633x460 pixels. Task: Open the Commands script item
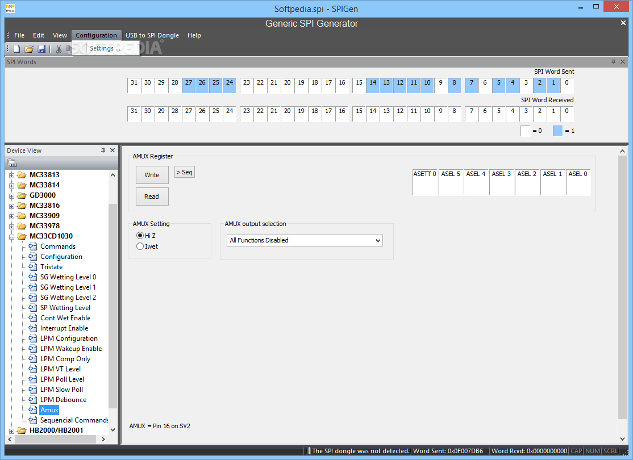coord(58,246)
